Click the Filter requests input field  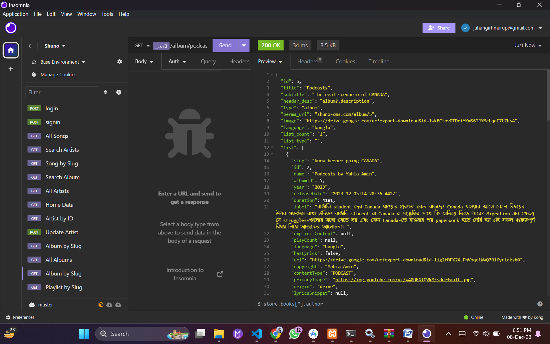pyautogui.click(x=62, y=92)
